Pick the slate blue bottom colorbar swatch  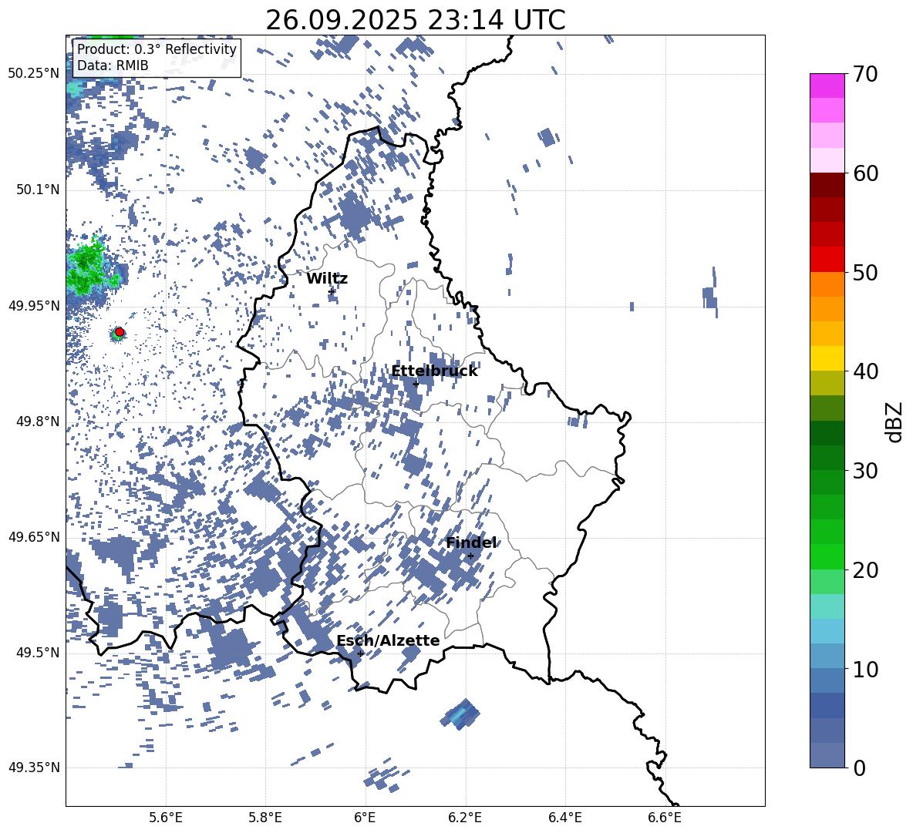pos(827,755)
